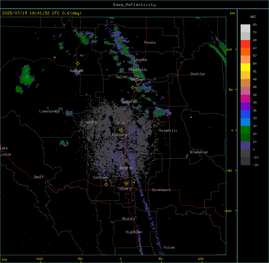Click the asterisk marker above Limestone label

[x=48, y=108]
